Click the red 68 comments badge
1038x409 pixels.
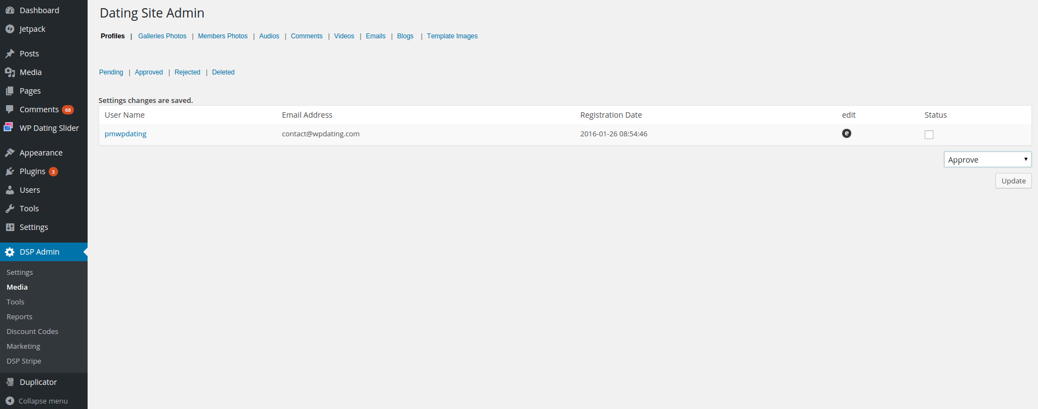pos(68,110)
